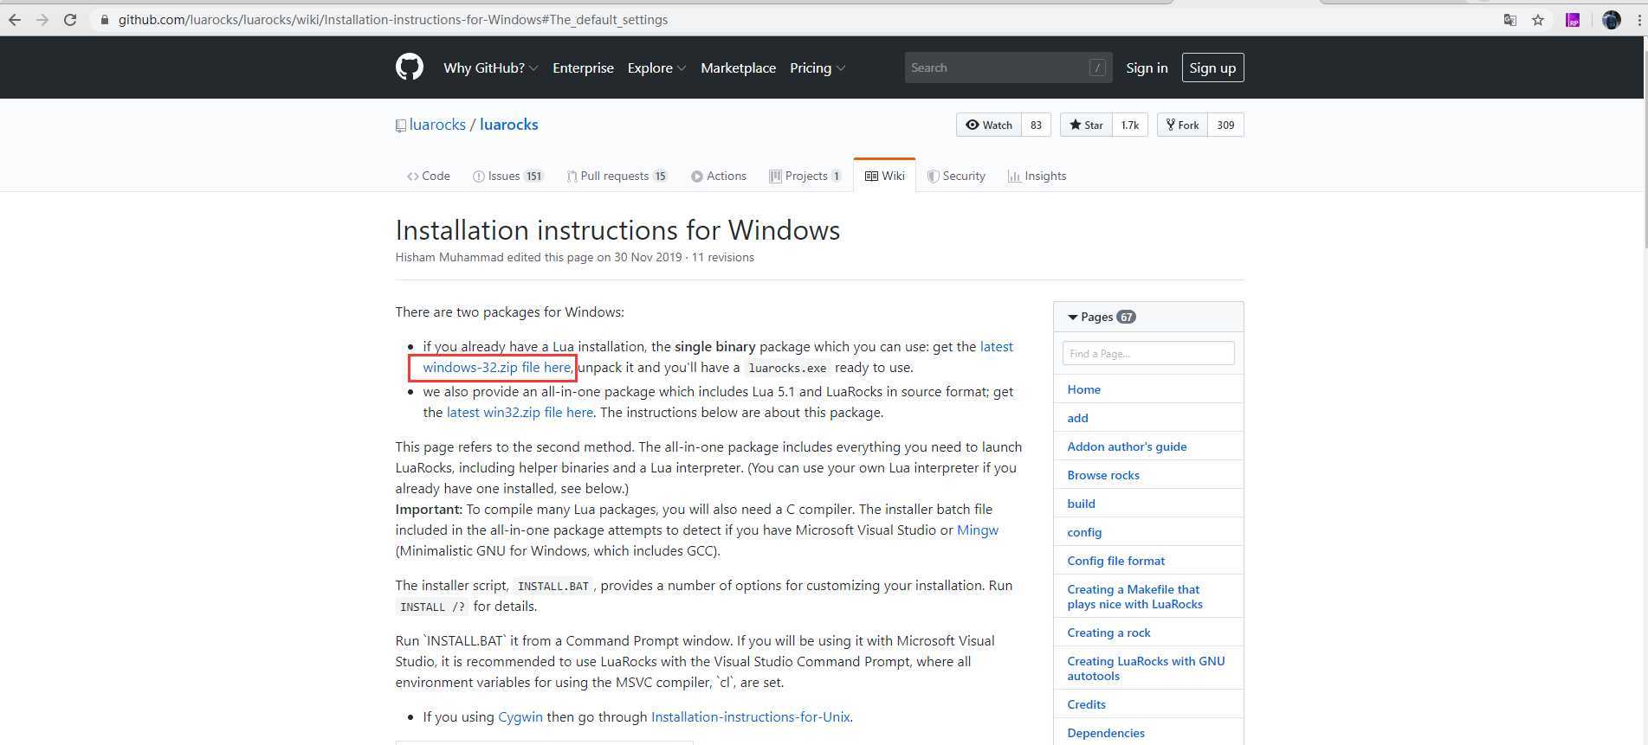Click the slash shortcut icon in search

pos(1097,67)
